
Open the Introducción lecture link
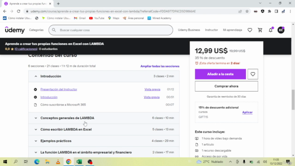49,97
